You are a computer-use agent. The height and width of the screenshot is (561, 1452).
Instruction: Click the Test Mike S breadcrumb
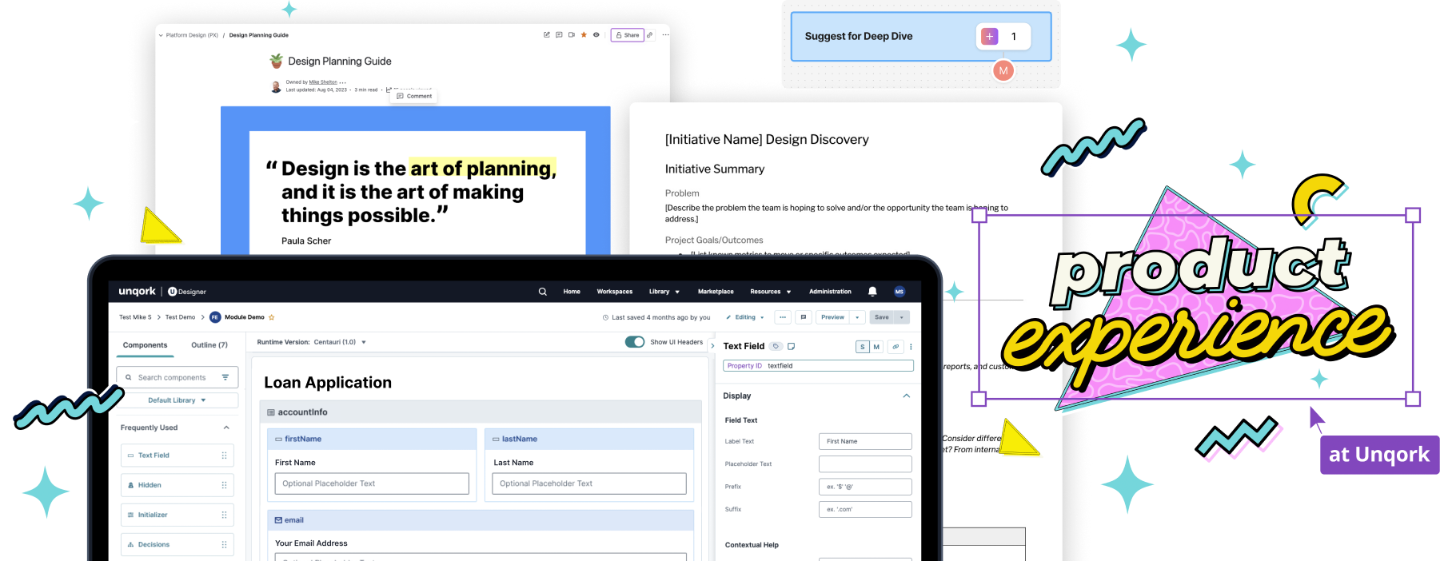tap(135, 317)
